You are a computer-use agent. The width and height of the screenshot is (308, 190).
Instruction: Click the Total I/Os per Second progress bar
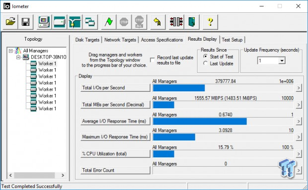click(x=223, y=88)
